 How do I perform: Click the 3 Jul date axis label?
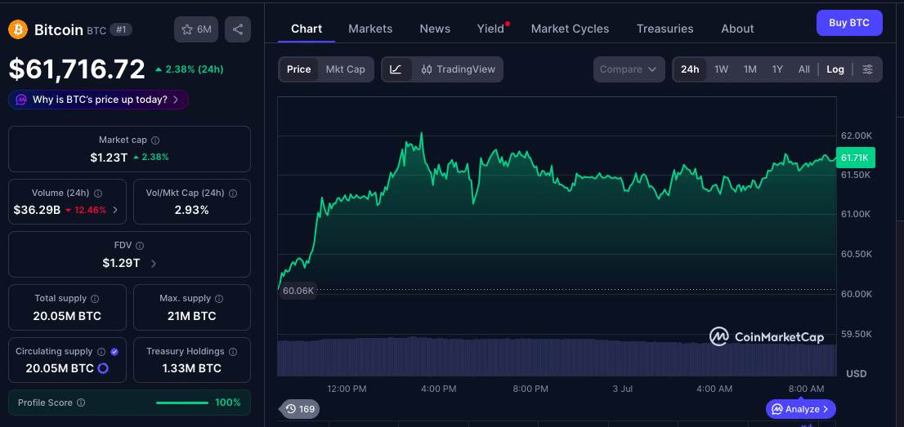click(623, 389)
